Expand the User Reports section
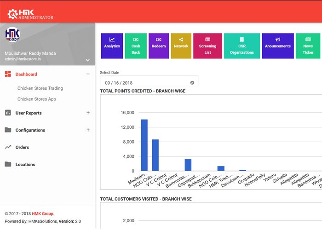The image size is (322, 230). click(x=88, y=113)
